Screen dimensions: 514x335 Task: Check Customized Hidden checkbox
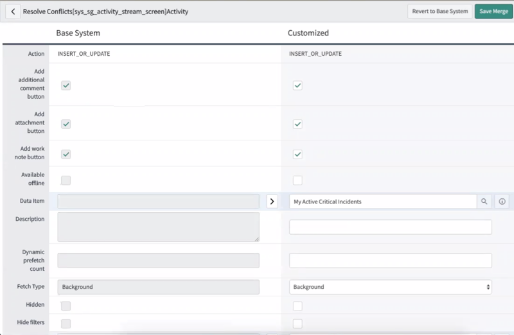point(297,306)
